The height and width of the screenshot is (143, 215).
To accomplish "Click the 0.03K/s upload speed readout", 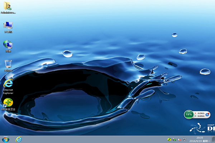I will [201, 113].
